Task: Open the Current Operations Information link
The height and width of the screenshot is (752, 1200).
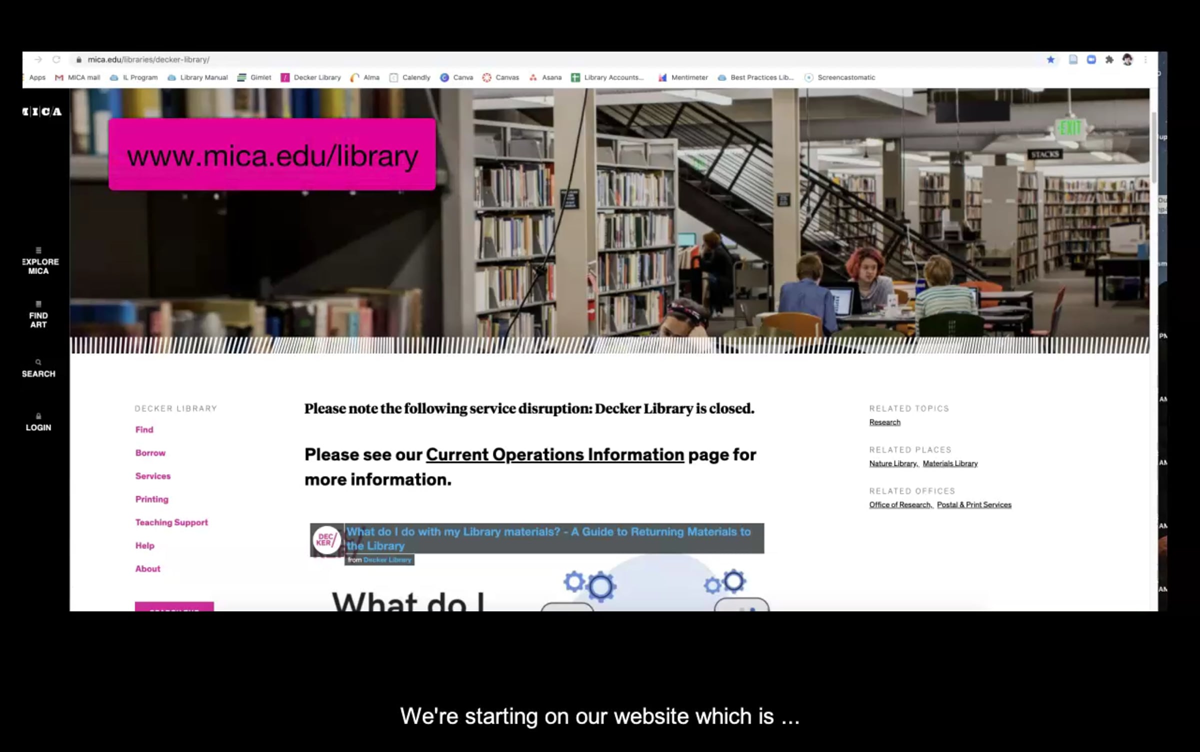Action: pyautogui.click(x=555, y=454)
